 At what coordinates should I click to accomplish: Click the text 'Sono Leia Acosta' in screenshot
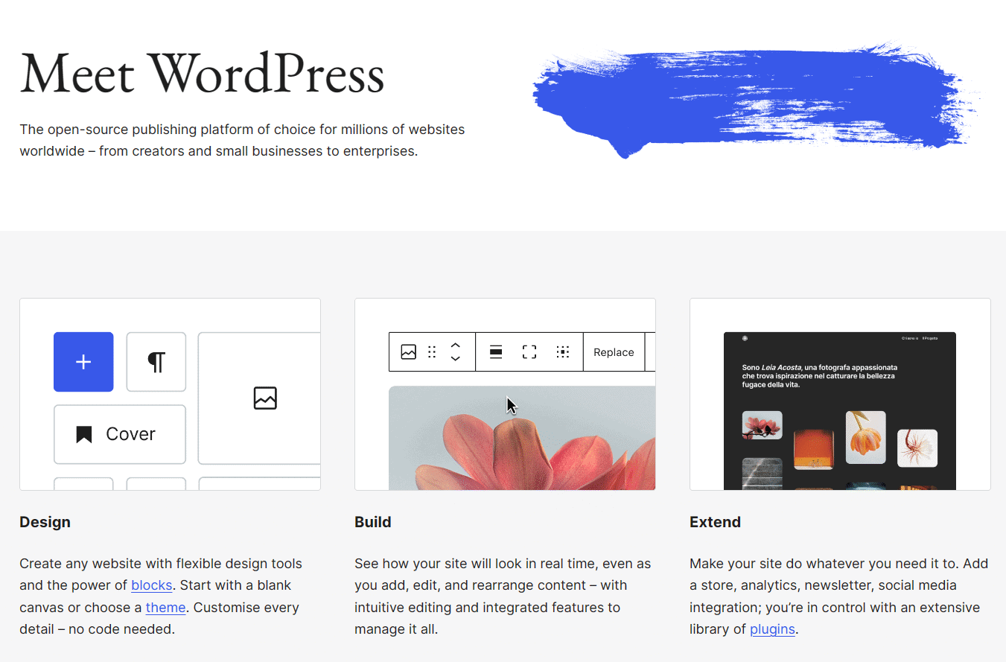772,367
